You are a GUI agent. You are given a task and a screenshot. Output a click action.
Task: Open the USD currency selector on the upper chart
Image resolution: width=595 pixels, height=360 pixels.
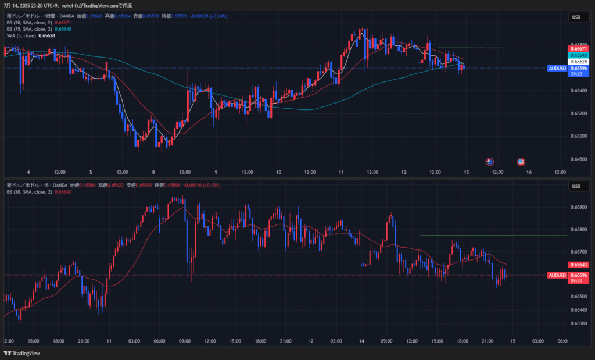(x=576, y=17)
